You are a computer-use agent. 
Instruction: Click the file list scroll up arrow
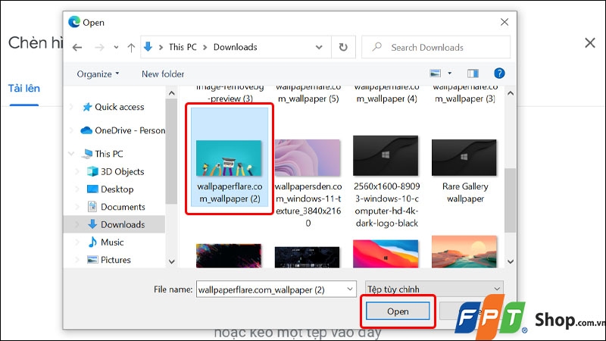(510, 93)
